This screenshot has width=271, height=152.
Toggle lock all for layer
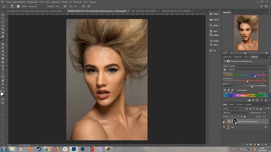pyautogui.click(x=245, y=117)
